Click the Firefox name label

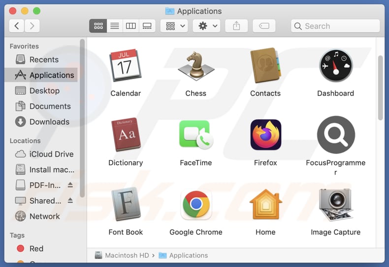click(x=265, y=162)
